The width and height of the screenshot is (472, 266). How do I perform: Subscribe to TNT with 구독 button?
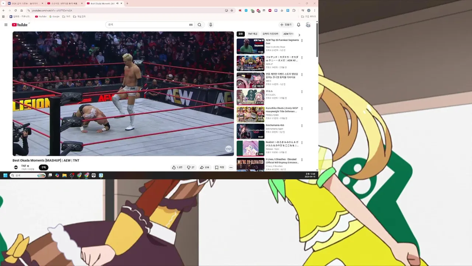(x=44, y=167)
